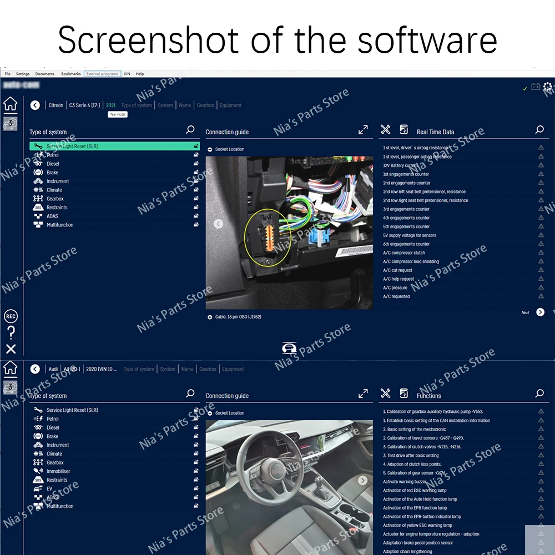Click the back arrow beside Citroën
The width and height of the screenshot is (555, 555).
(35, 105)
